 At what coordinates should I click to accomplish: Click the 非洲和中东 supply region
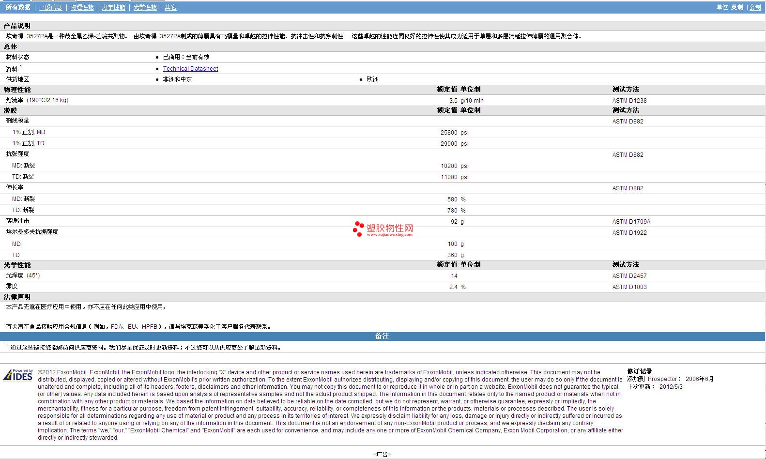177,79
